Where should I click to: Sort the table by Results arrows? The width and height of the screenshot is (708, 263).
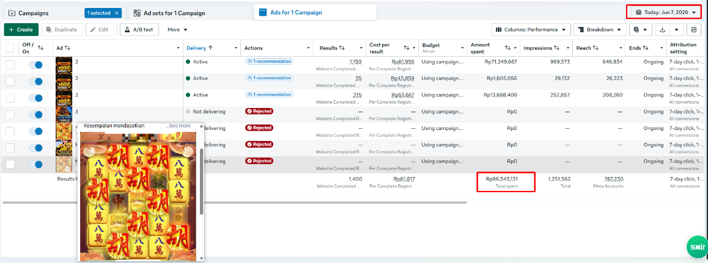point(342,48)
